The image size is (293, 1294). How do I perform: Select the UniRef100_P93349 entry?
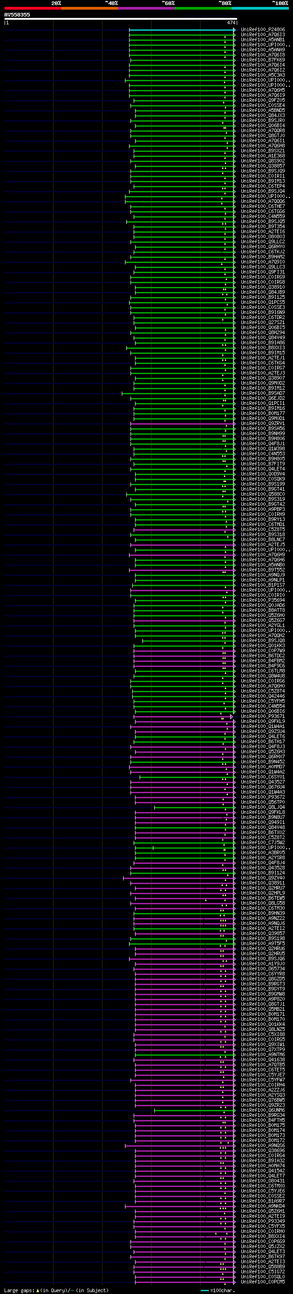(263, 1221)
